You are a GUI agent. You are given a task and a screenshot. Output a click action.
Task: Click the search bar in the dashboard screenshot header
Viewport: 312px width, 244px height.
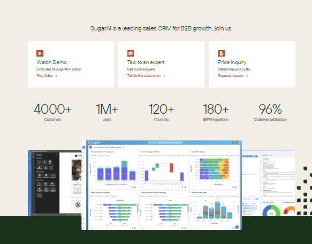coord(166,143)
